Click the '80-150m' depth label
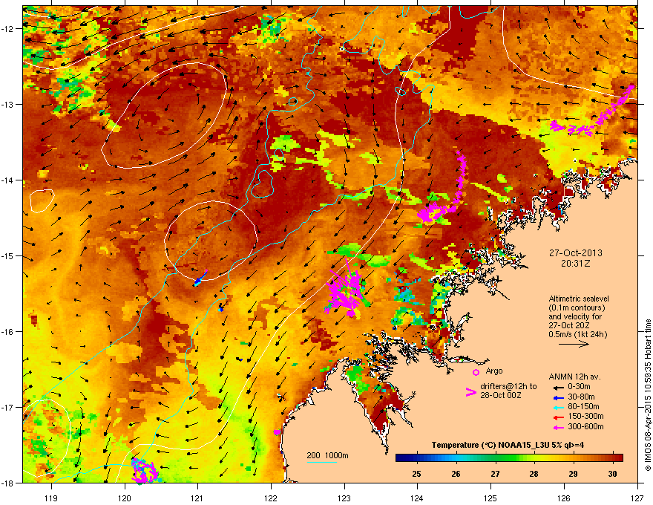Screen dimensions: 653x505 pyautogui.click(x=583, y=407)
